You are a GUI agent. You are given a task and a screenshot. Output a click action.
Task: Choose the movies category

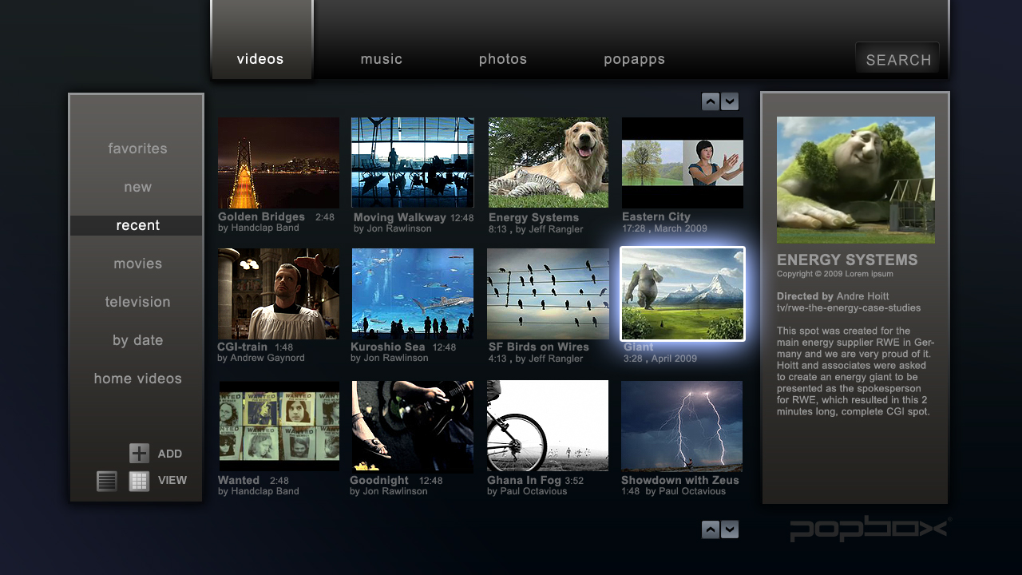click(x=137, y=264)
